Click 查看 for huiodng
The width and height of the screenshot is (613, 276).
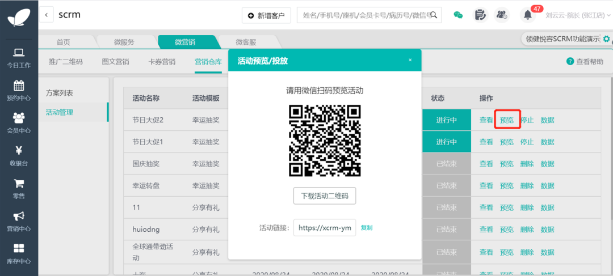486,229
